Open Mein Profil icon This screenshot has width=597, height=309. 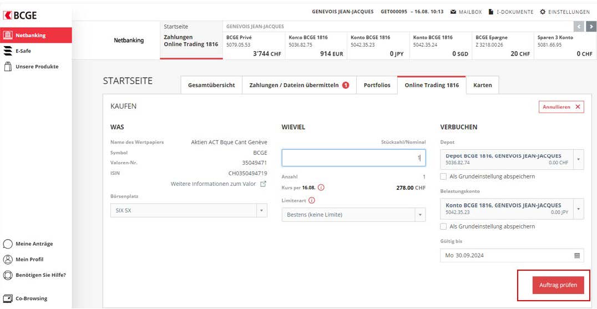(8, 260)
